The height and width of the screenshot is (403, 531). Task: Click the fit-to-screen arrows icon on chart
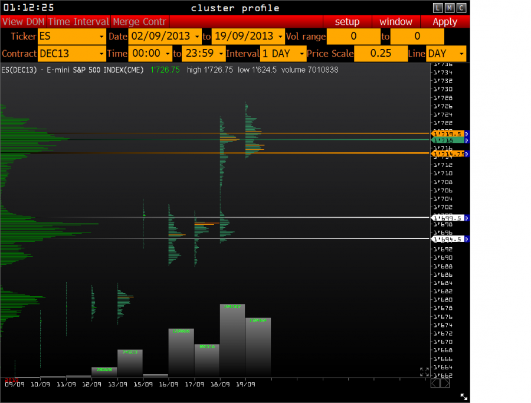[x=424, y=372]
